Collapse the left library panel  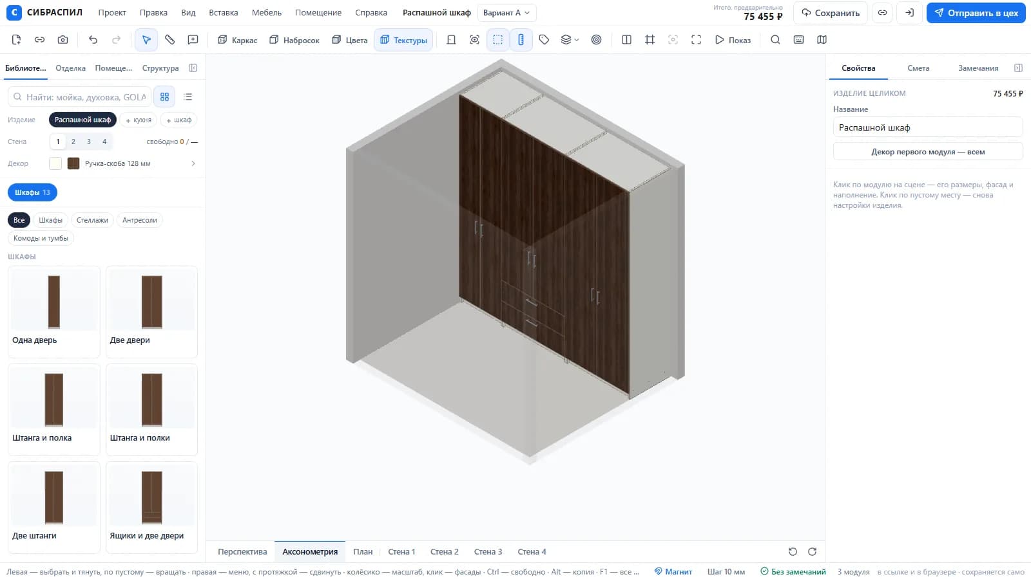pos(193,68)
